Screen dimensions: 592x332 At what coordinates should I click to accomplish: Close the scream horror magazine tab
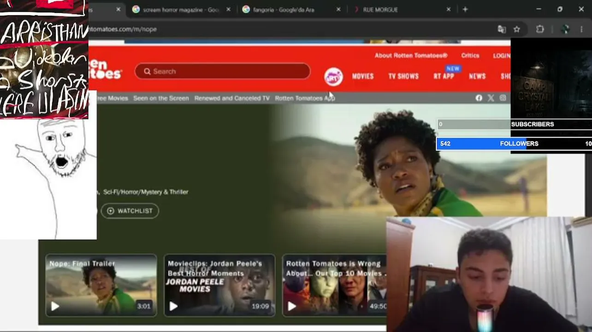(228, 9)
